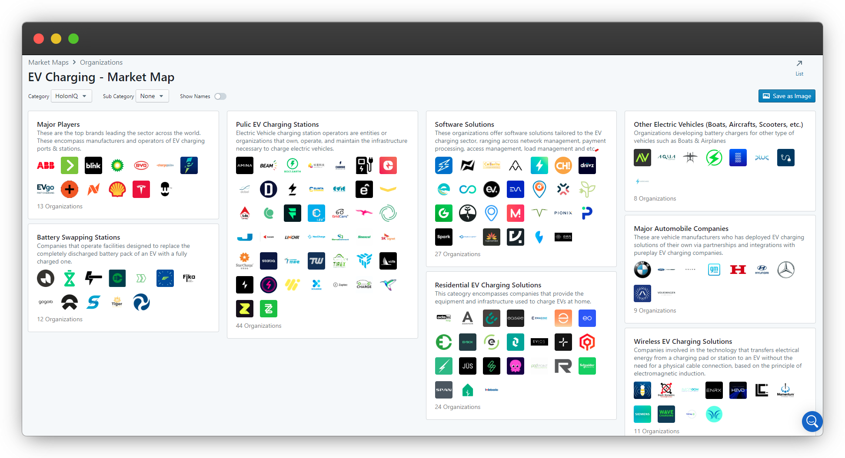This screenshot has height=458, width=845.
Task: Click the ENRX logo
Action: point(714,390)
